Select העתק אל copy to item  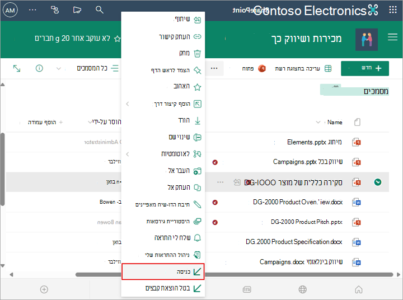click(163, 187)
